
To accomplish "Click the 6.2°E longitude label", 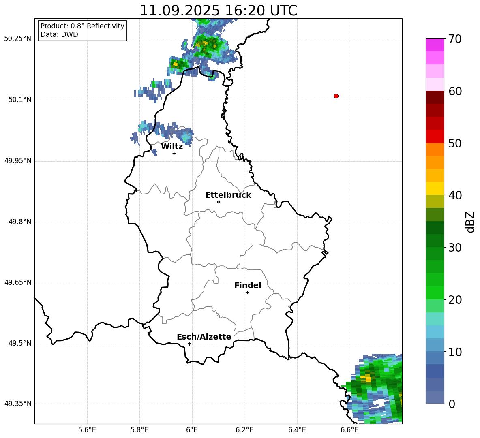I will [244, 430].
